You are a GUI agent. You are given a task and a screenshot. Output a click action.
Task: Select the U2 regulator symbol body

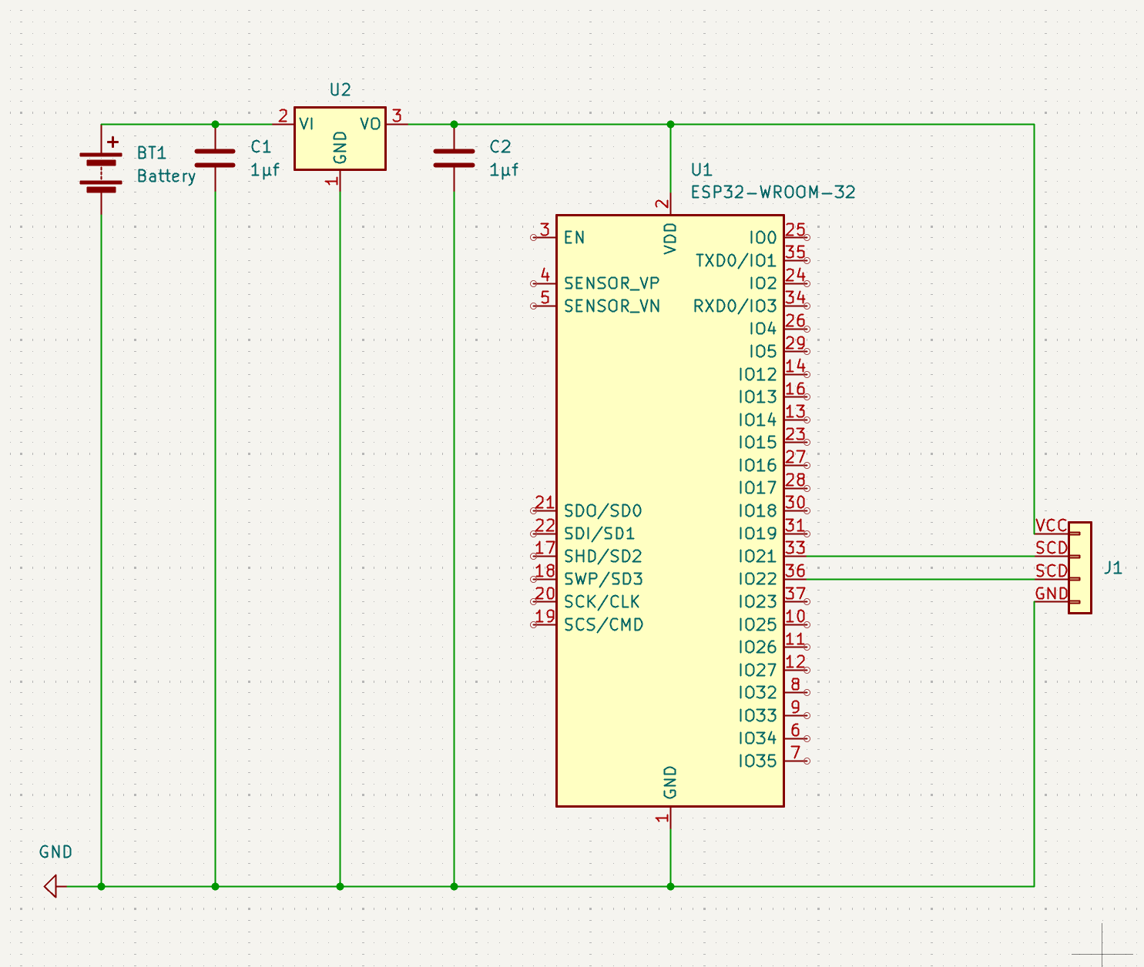pyautogui.click(x=340, y=139)
